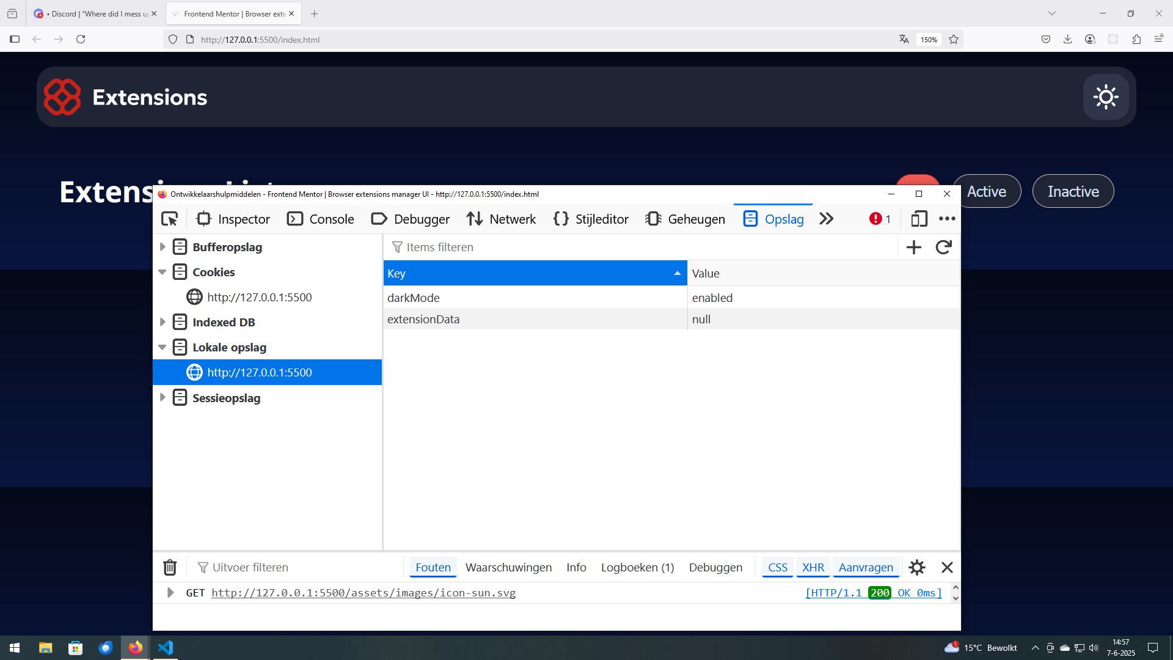This screenshot has width=1173, height=660.
Task: Toggle the XHR filter
Action: (813, 568)
